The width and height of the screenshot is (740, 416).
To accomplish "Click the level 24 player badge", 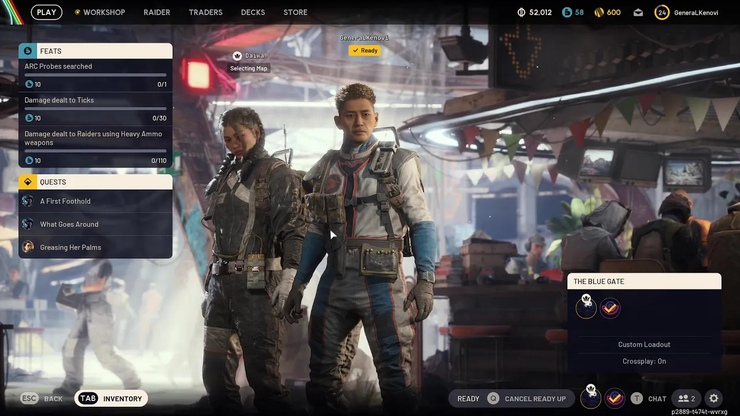I will coord(662,12).
